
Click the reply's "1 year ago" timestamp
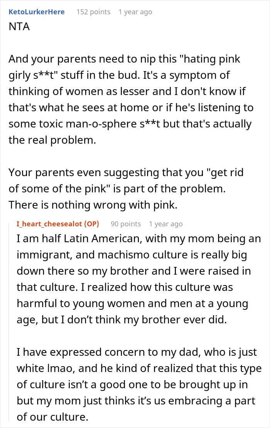165,224
